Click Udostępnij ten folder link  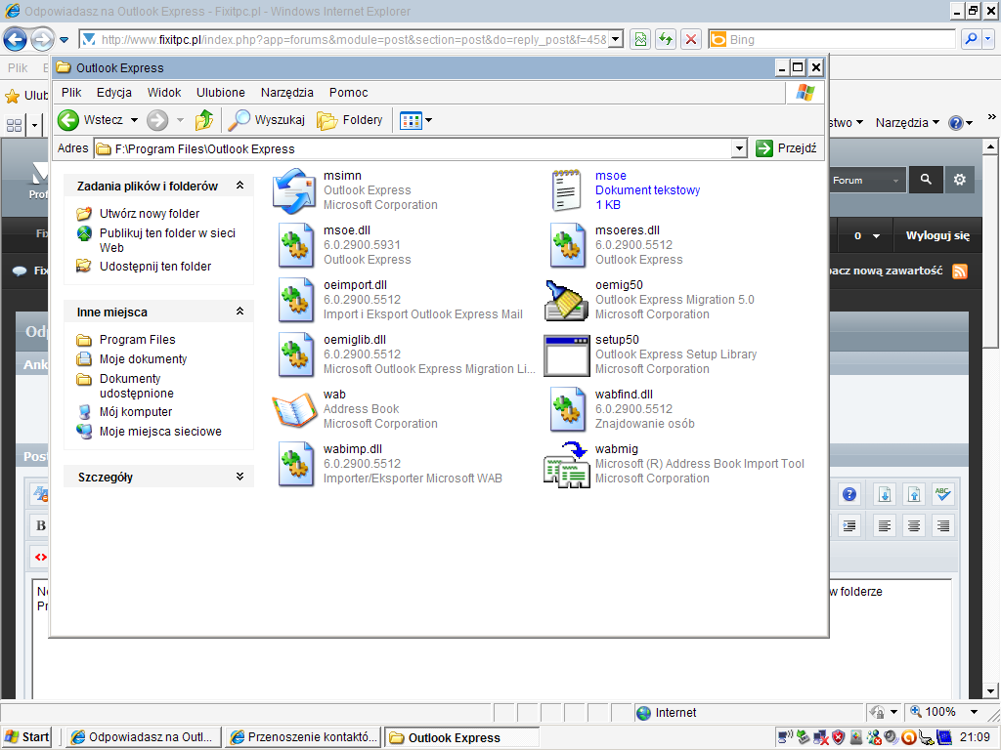click(155, 267)
